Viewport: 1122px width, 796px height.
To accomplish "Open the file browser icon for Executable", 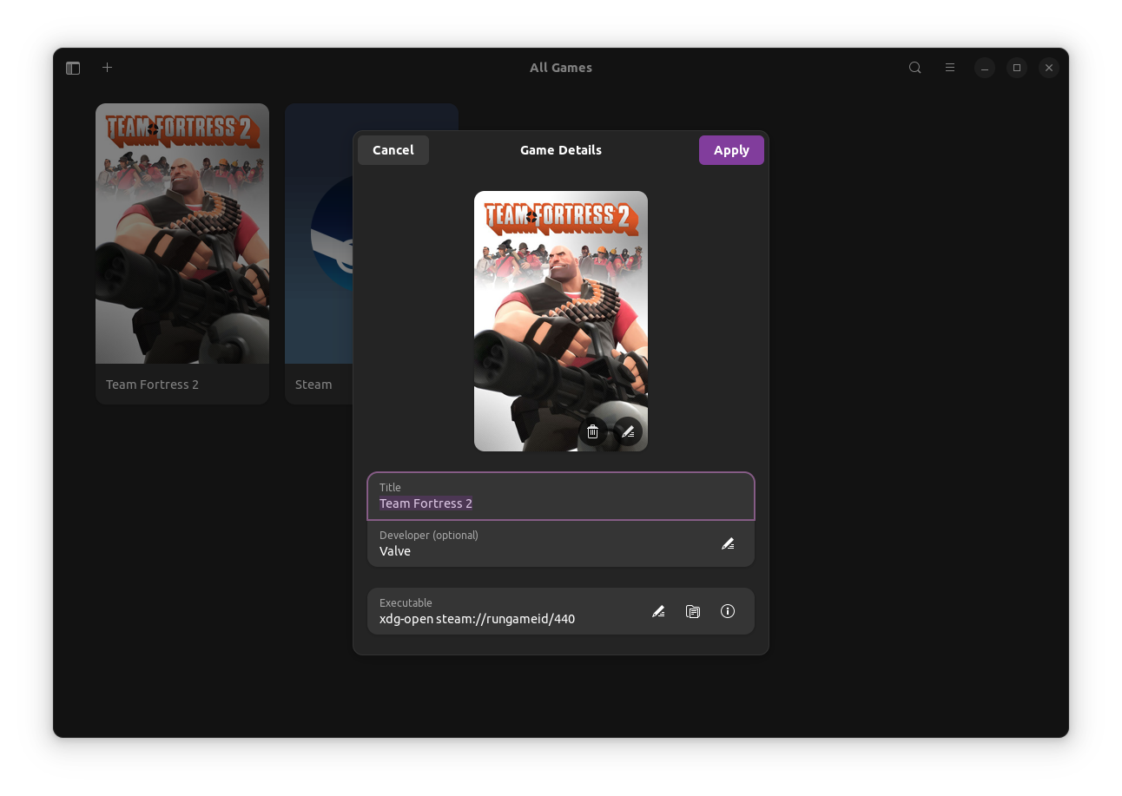I will pos(693,611).
